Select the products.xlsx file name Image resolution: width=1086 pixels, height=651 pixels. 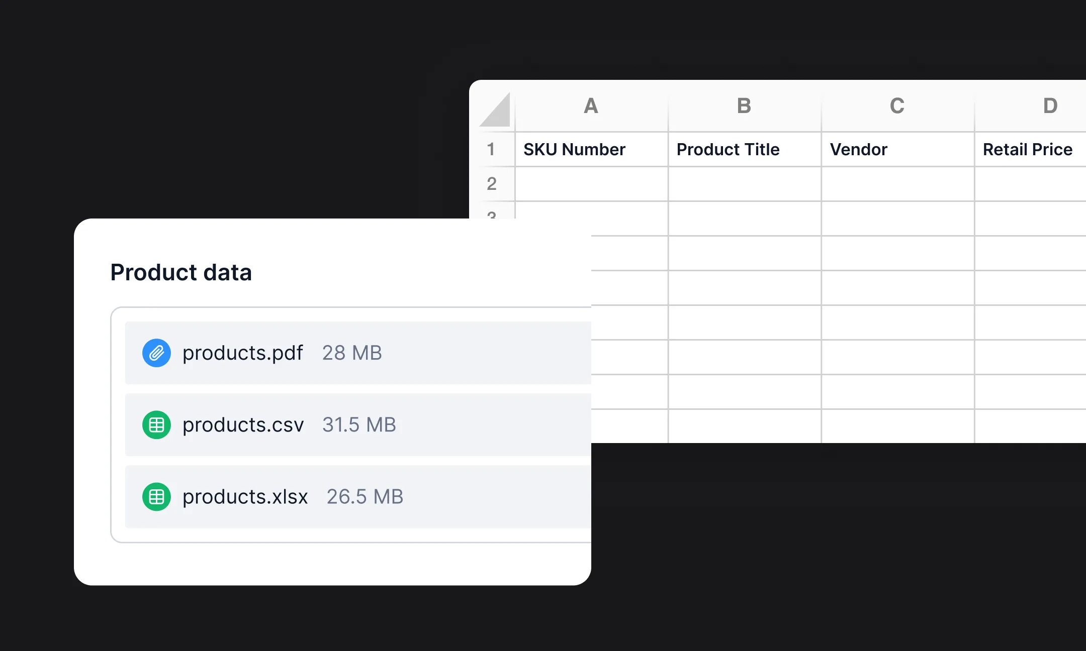coord(245,497)
